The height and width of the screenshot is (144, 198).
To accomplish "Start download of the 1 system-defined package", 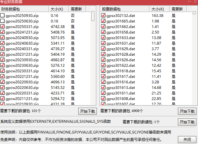I will point(187,122).
